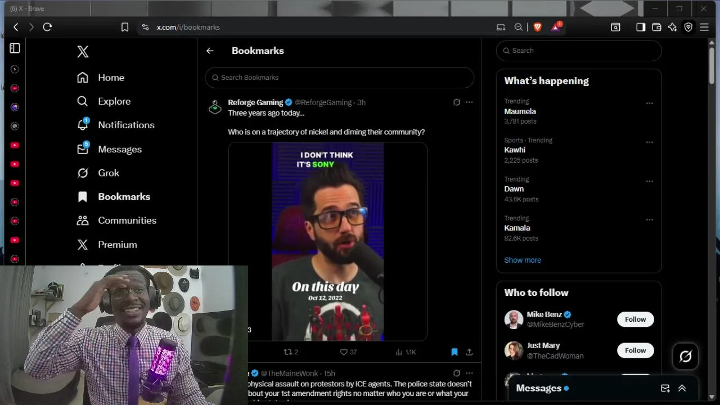
Task: Expand the Messages drawer
Action: coord(682,388)
